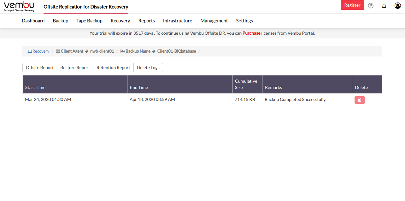
Task: Open the help question mark icon
Action: 371,6
